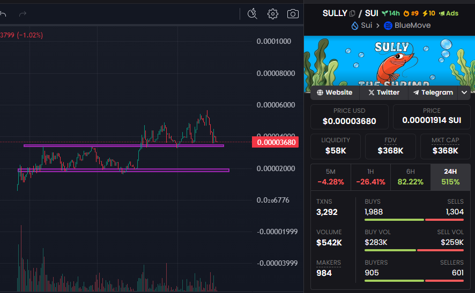The width and height of the screenshot is (475, 293).
Task: Redo the chart action
Action: tap(23, 14)
